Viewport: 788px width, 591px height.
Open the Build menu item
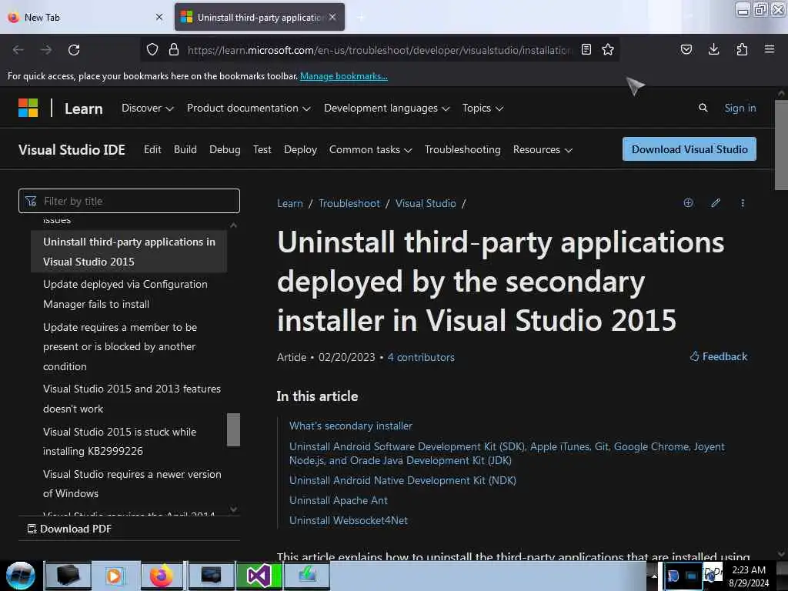(185, 150)
